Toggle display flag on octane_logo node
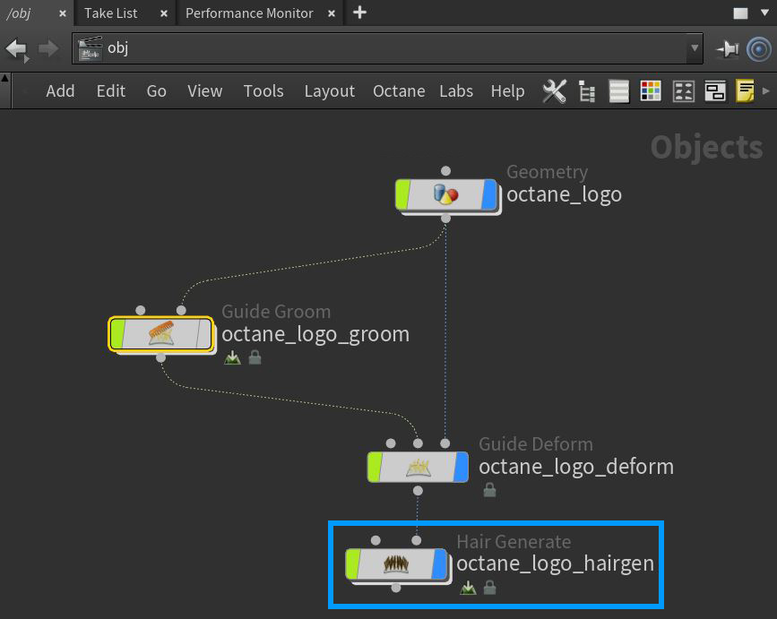 [488, 194]
